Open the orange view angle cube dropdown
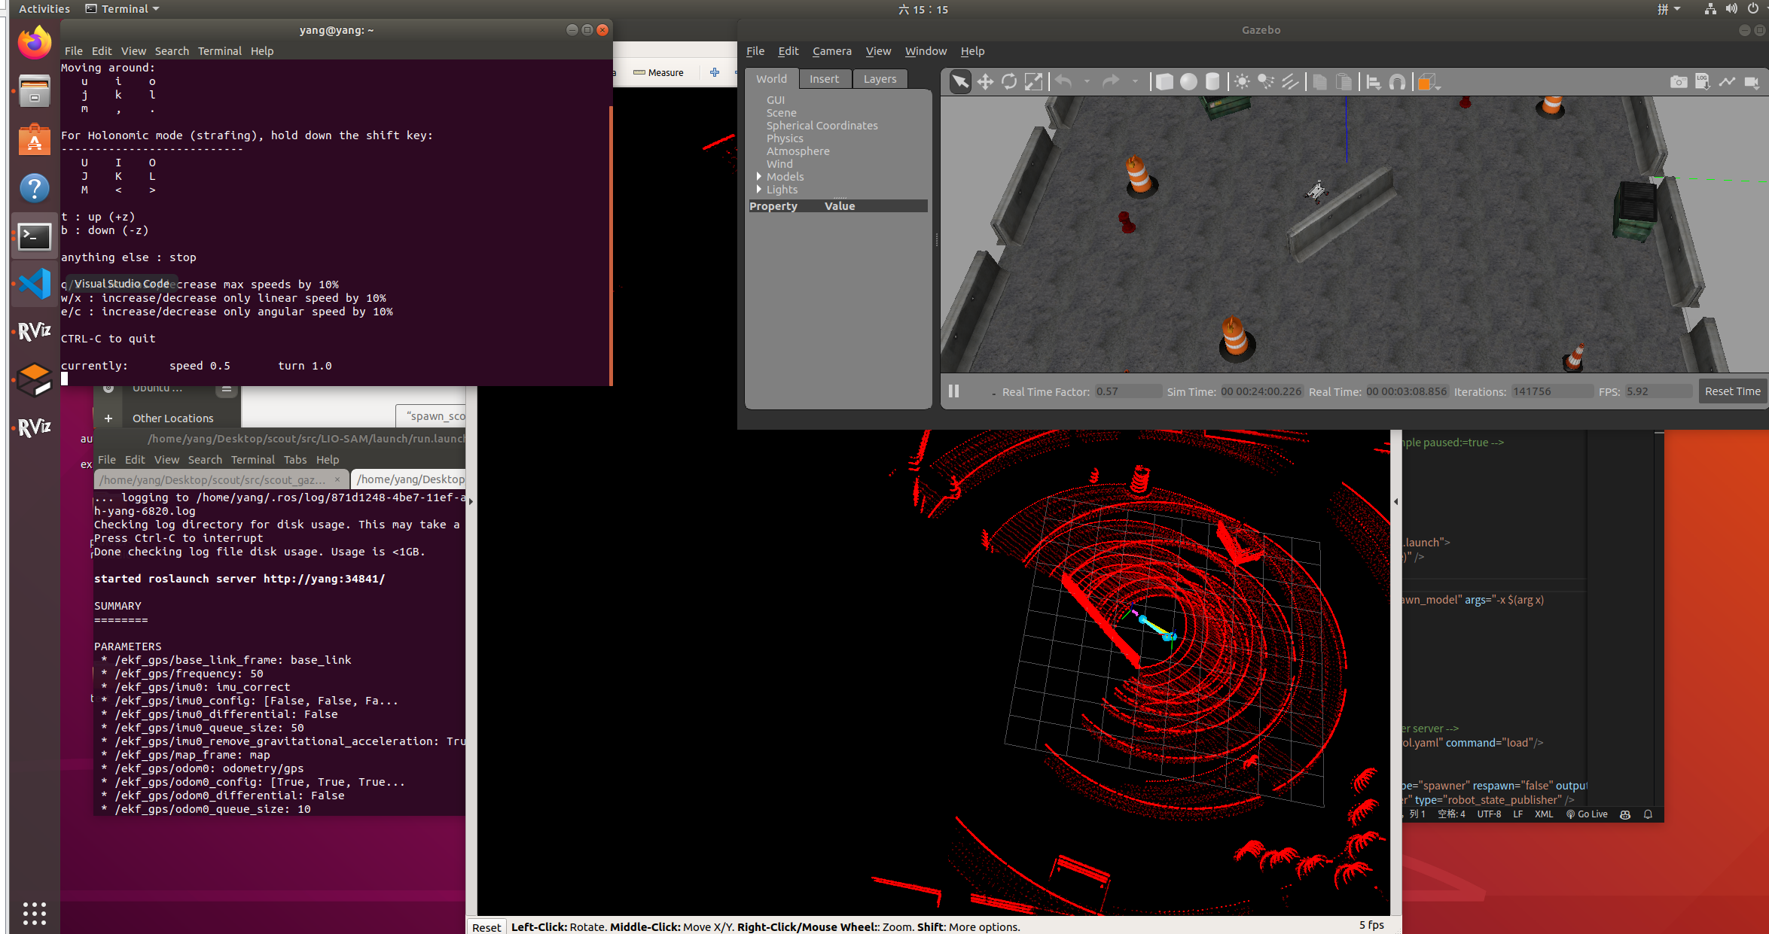The height and width of the screenshot is (934, 1769). tap(1428, 82)
